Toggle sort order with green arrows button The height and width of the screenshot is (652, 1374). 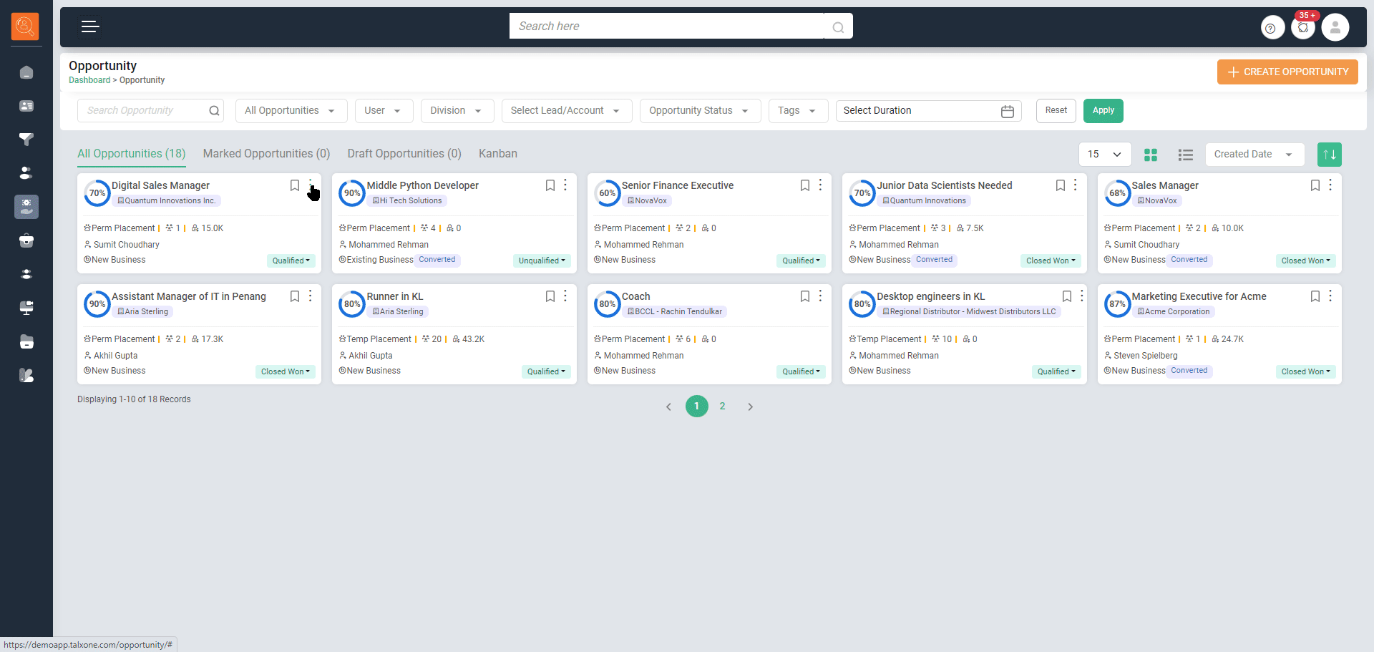coord(1329,155)
